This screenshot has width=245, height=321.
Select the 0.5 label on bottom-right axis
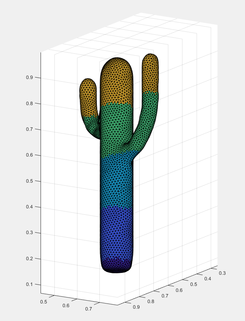coord(194,284)
